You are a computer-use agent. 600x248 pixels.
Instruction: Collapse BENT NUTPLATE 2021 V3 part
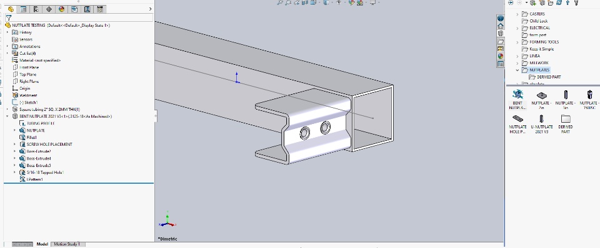point(7,117)
